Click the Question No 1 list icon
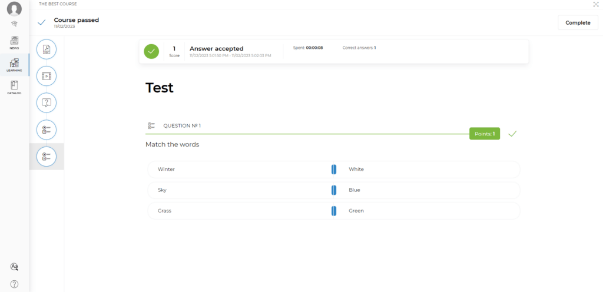The height and width of the screenshot is (292, 603). coord(151,125)
